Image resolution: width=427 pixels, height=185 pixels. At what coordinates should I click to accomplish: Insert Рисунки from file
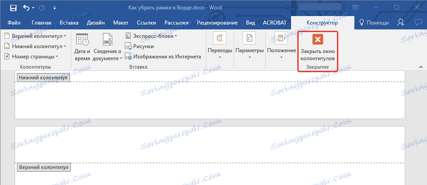140,46
